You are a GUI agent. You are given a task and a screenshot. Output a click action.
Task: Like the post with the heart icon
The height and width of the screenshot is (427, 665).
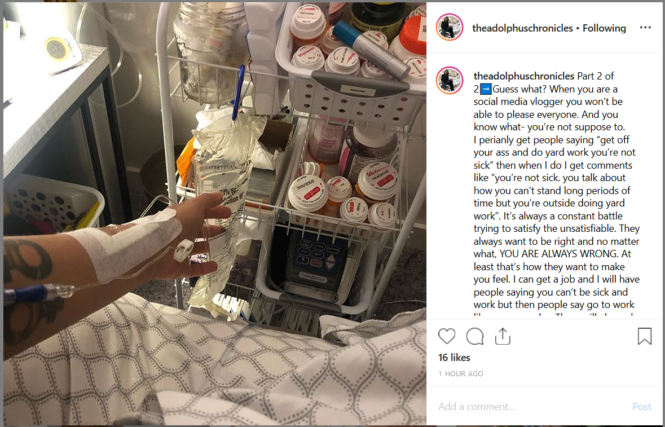point(447,336)
